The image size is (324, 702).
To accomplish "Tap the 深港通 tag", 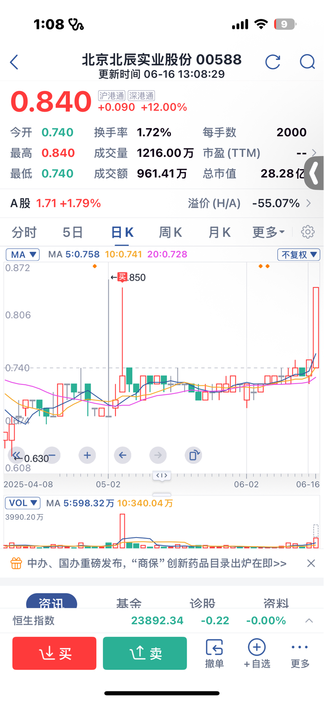I will 141,96.
